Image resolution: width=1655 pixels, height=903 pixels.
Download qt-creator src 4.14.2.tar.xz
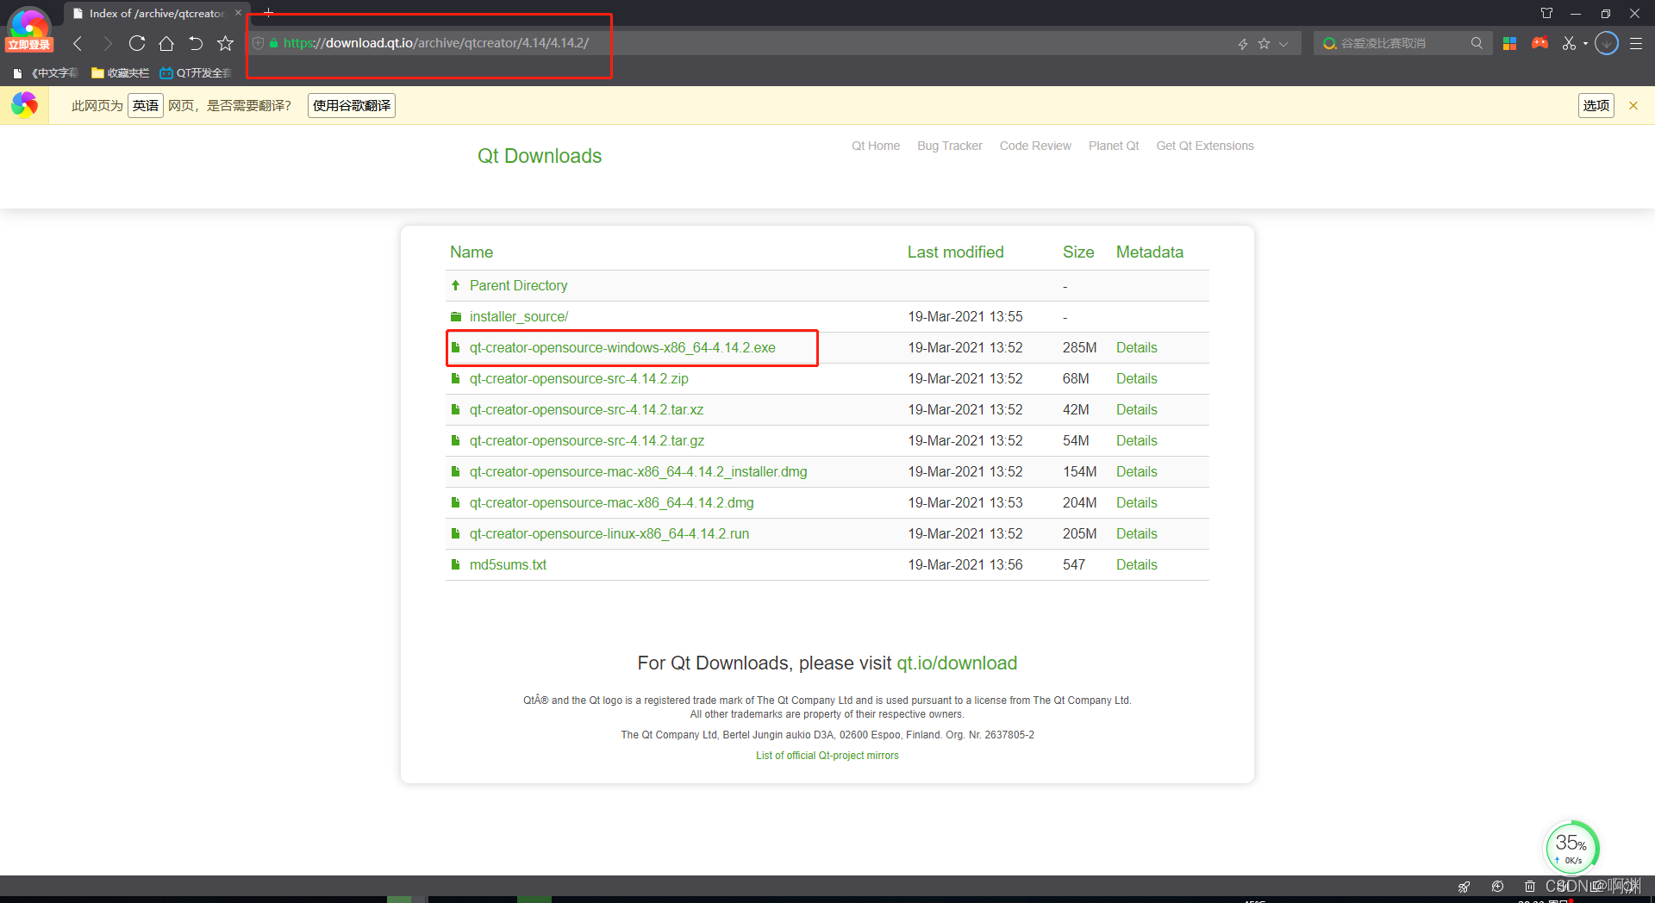click(586, 410)
